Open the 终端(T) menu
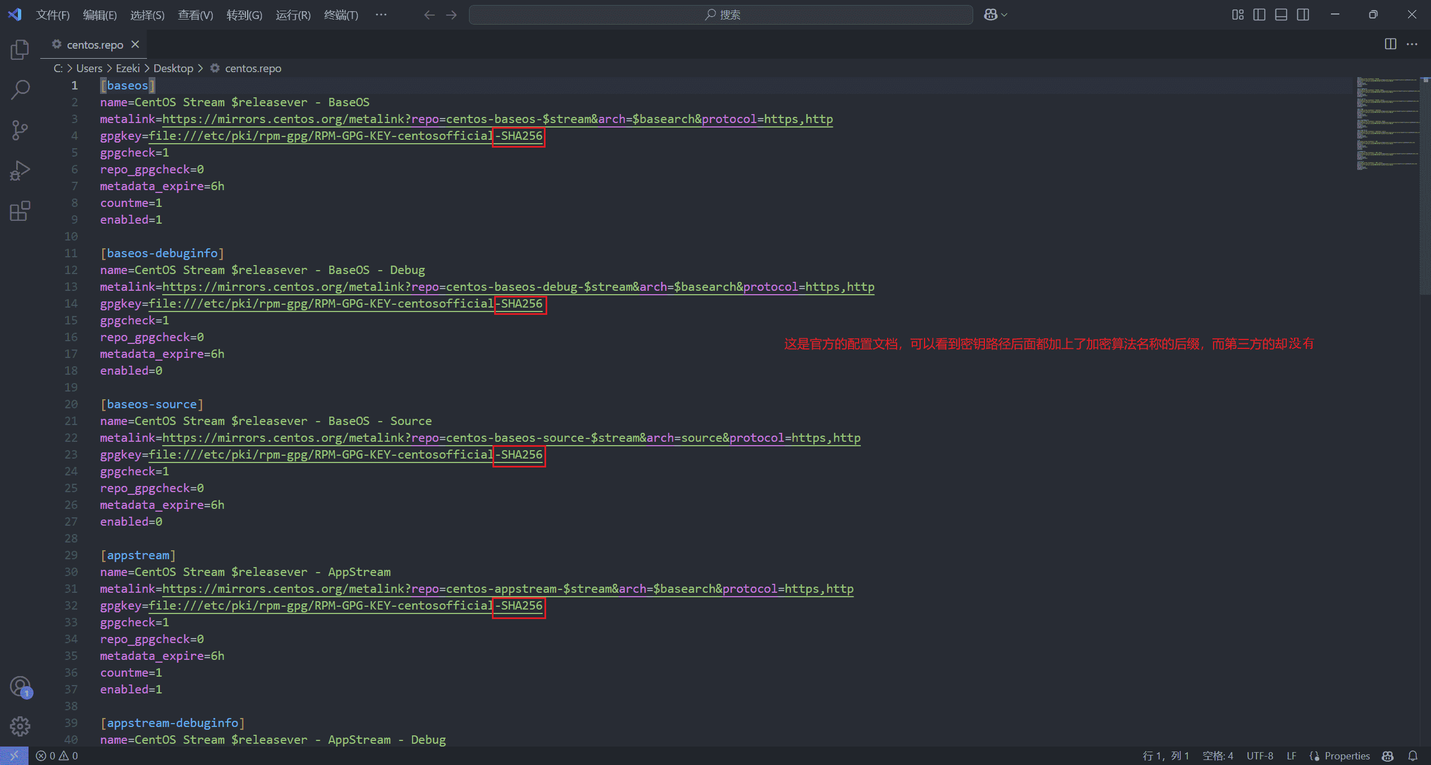 tap(341, 15)
